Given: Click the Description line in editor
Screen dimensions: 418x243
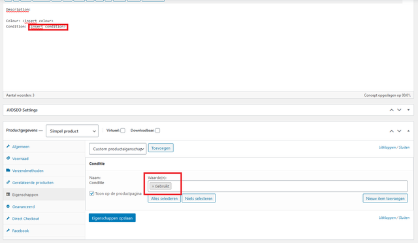Looking at the screenshot, I should [x=18, y=10].
